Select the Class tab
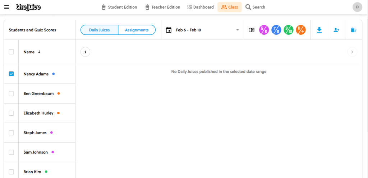The height and width of the screenshot is (178, 368). tap(230, 7)
